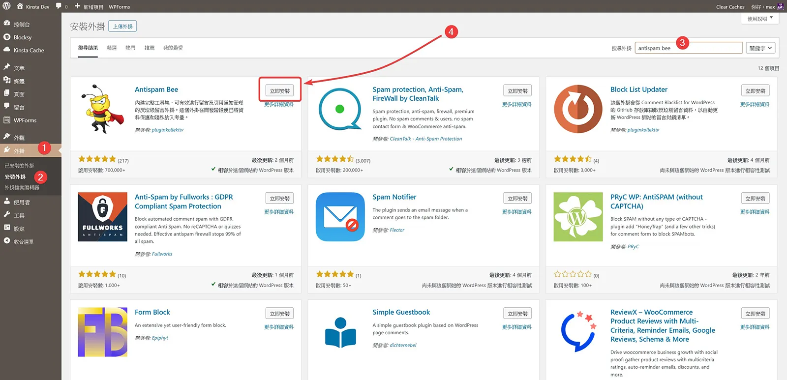Install ReviewX WooCommerce plugin
This screenshot has width=787, height=380.
click(x=755, y=314)
